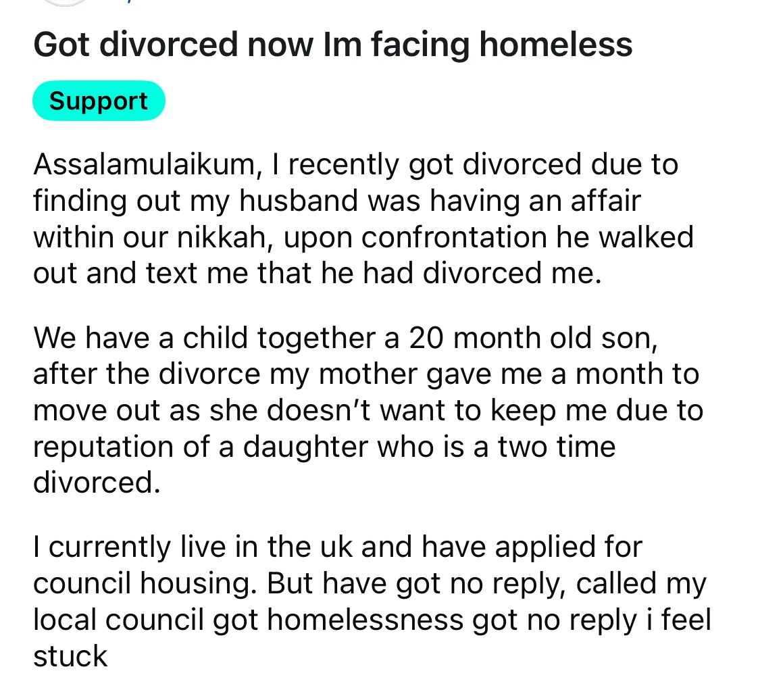This screenshot has width=760, height=690.
Task: Click the phrase "20 month old son"
Action: coord(530,337)
